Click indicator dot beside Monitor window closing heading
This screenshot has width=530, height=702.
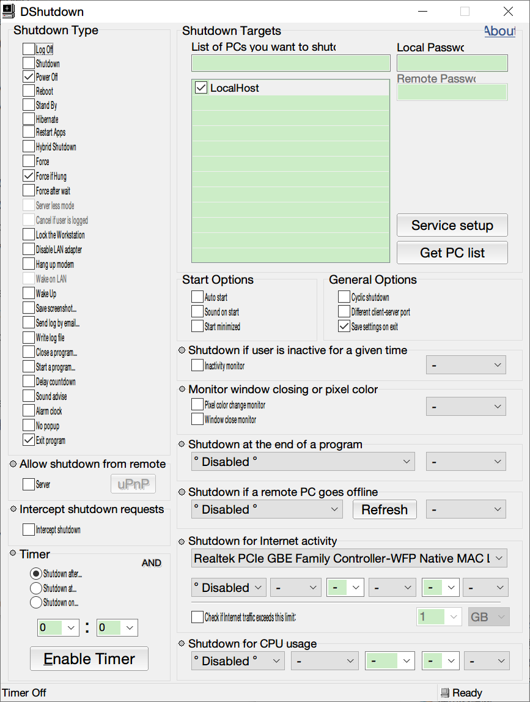(182, 390)
